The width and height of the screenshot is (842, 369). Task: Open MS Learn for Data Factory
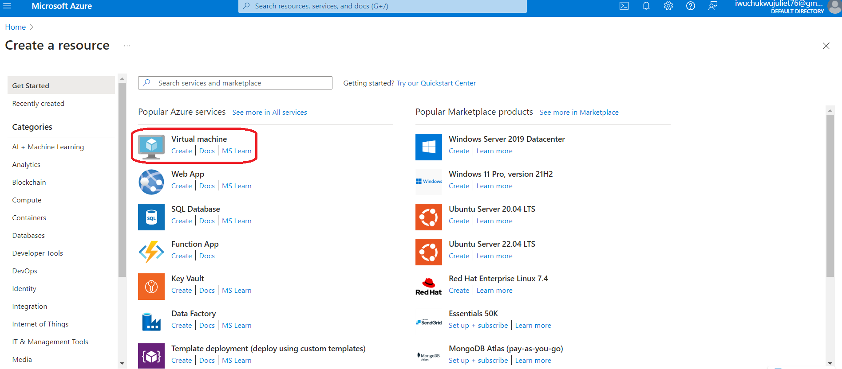click(x=237, y=326)
